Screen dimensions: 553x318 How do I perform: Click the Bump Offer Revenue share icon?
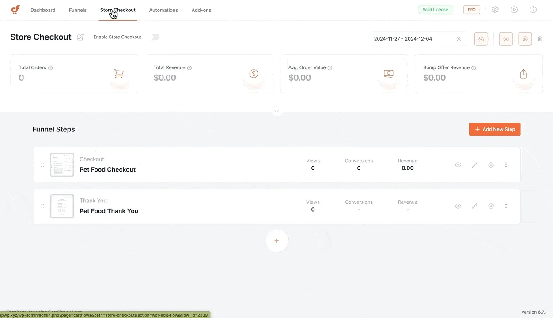tap(523, 74)
